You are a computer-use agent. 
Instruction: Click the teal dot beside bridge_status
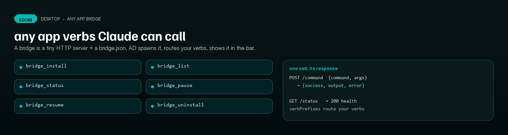click(21, 87)
